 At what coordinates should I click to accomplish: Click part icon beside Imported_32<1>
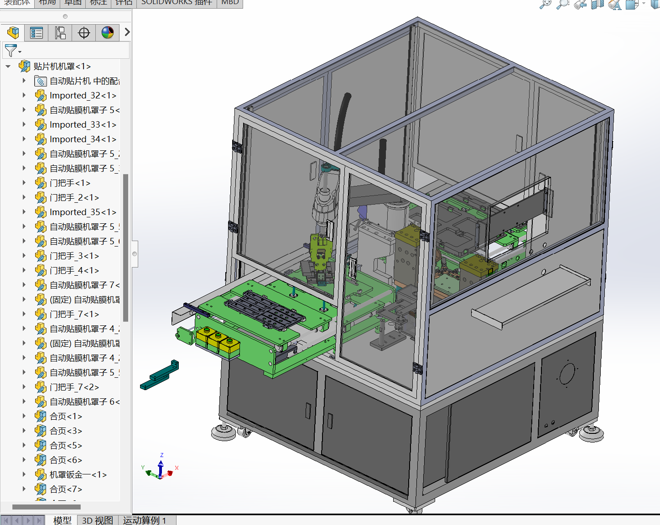coord(41,96)
